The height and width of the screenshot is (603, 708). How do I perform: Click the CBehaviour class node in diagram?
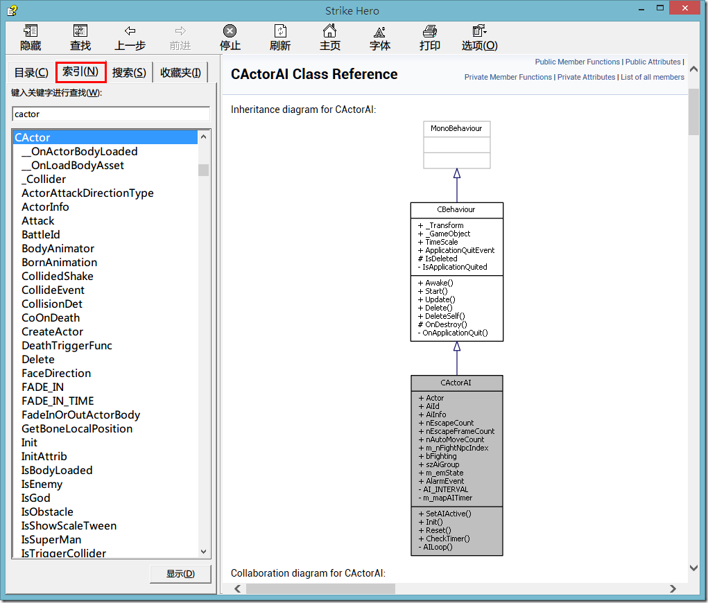click(x=456, y=272)
